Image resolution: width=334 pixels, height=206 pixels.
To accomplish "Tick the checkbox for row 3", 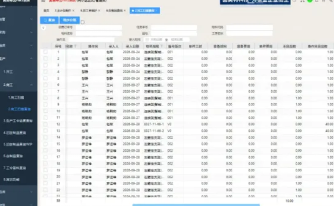I will coord(45,65).
